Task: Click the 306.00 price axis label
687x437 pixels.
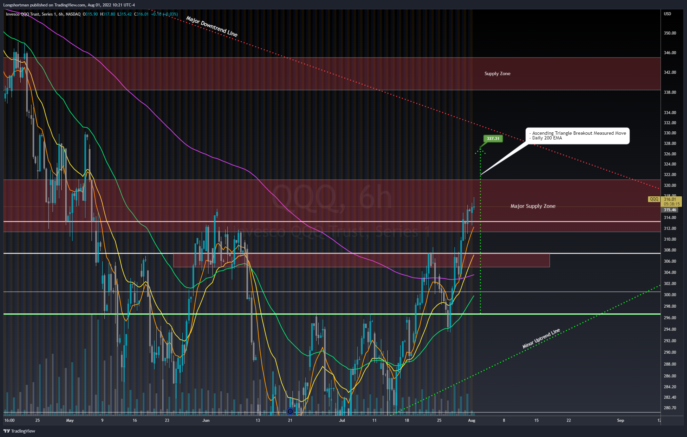Action: [x=670, y=261]
